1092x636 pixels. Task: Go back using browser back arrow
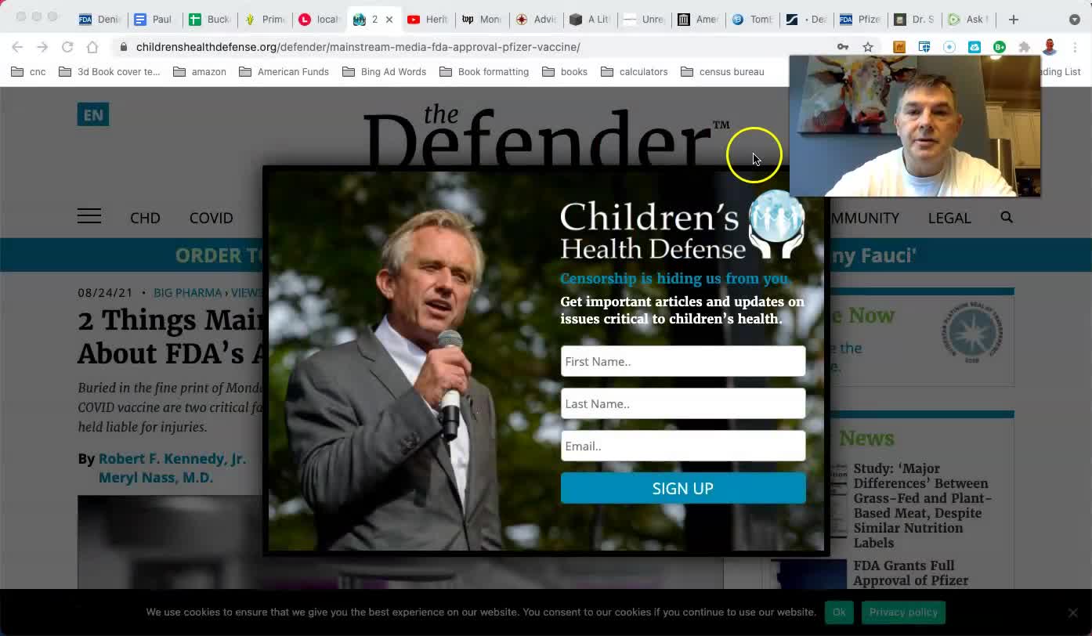pos(17,47)
